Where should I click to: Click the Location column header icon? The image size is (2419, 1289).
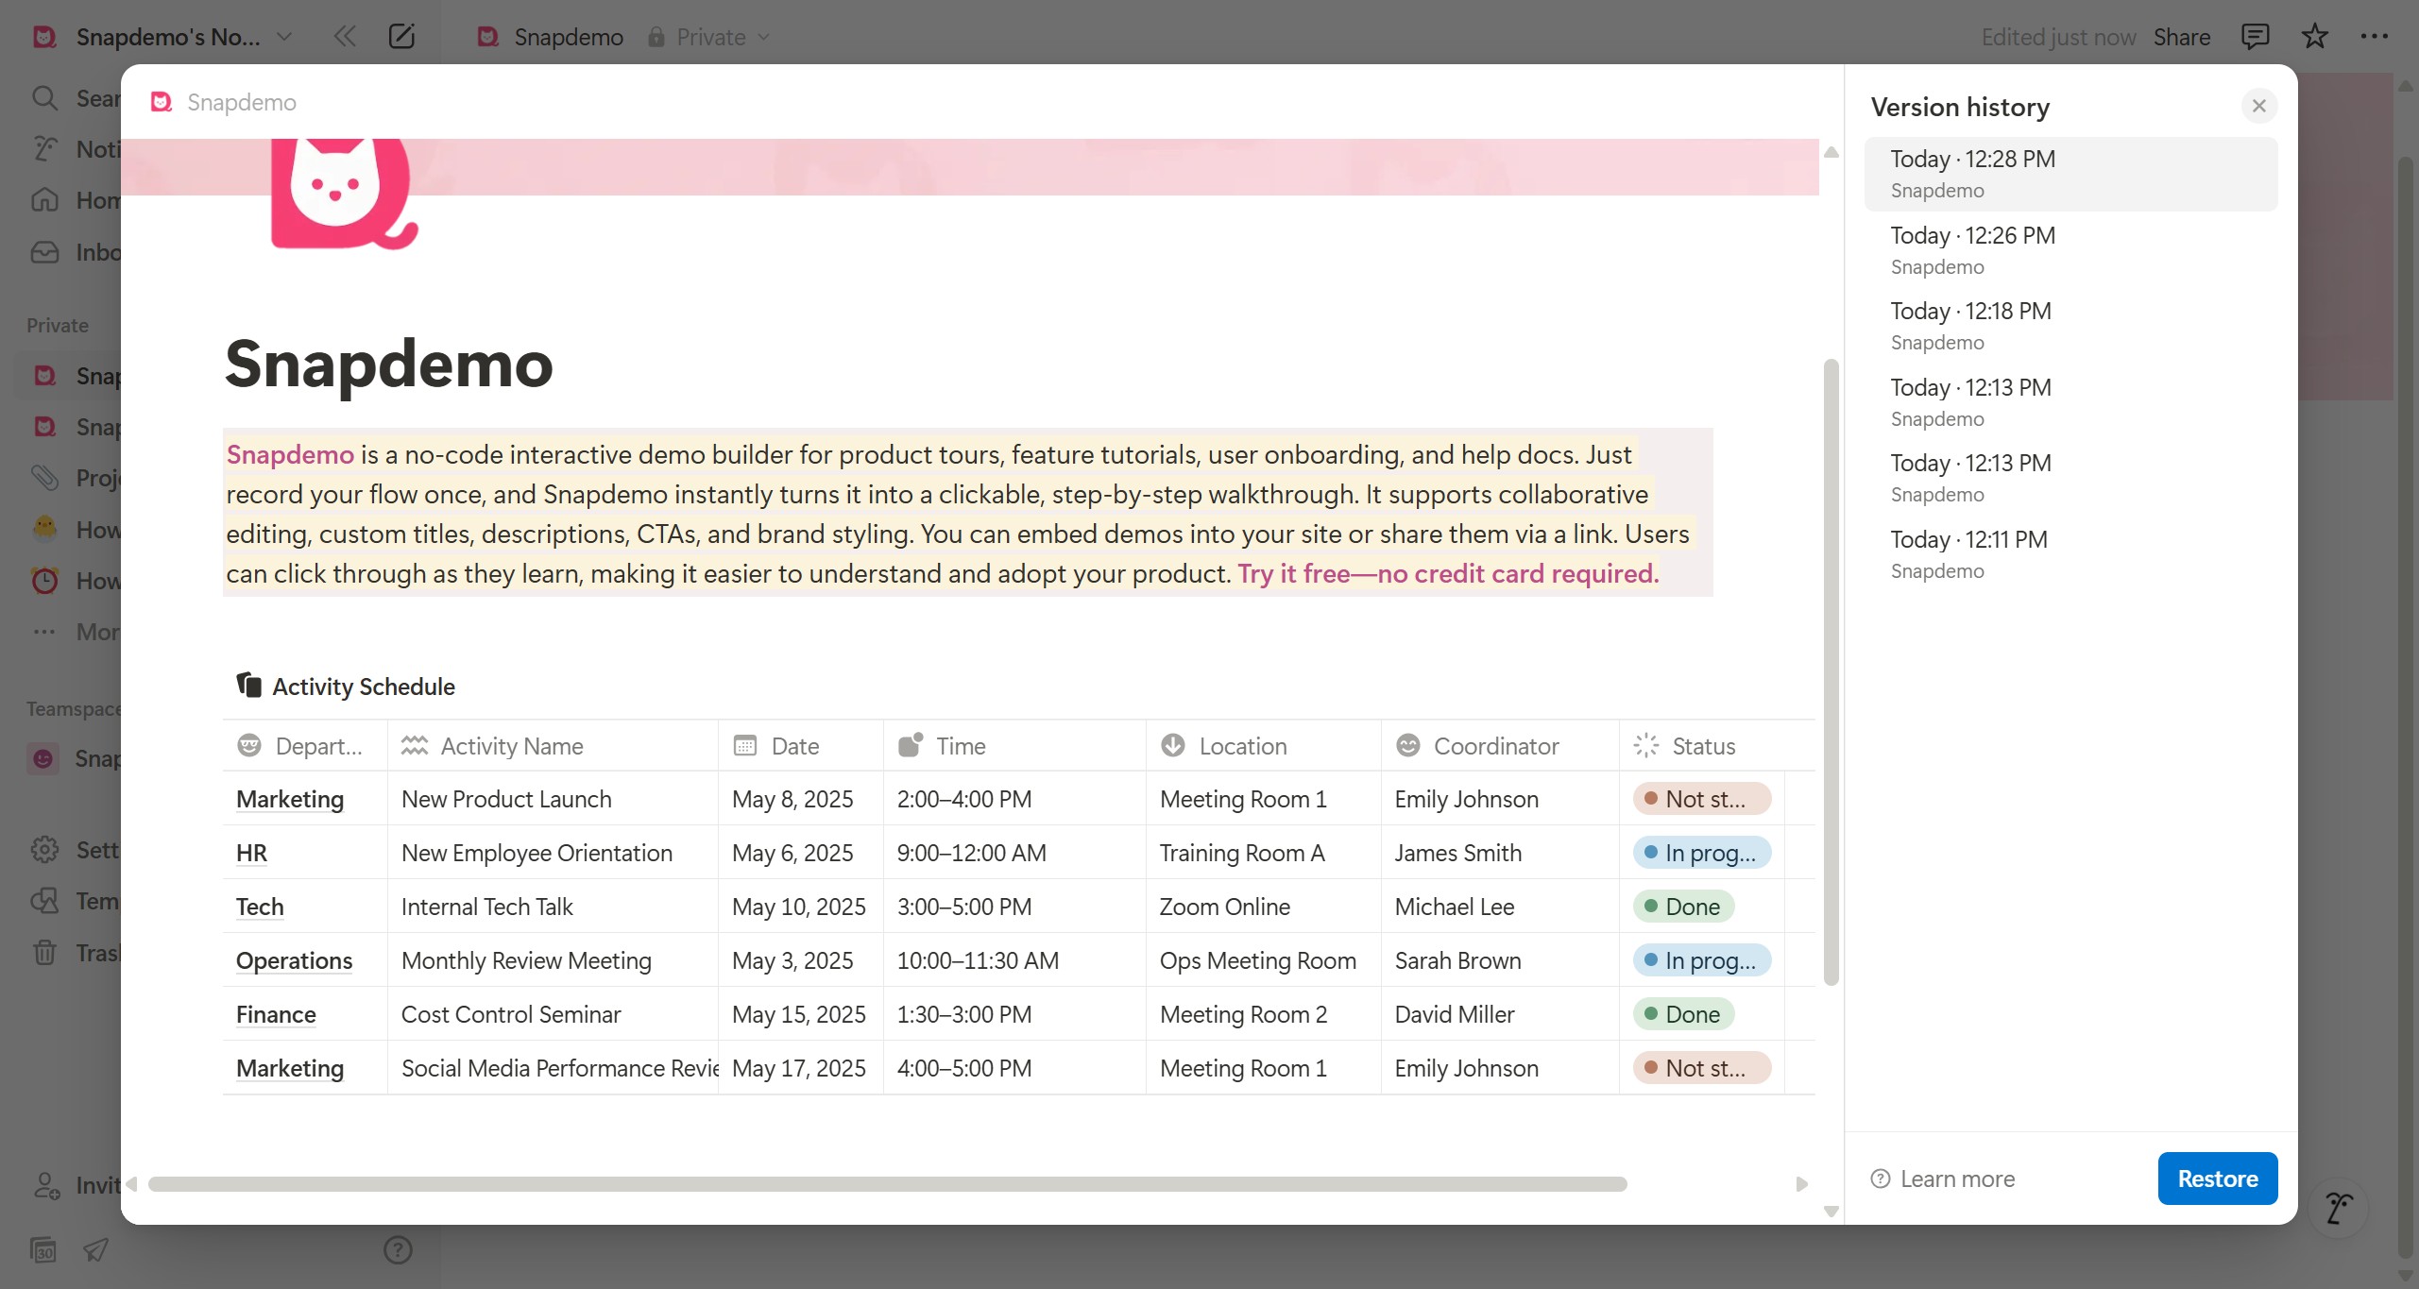(x=1172, y=745)
